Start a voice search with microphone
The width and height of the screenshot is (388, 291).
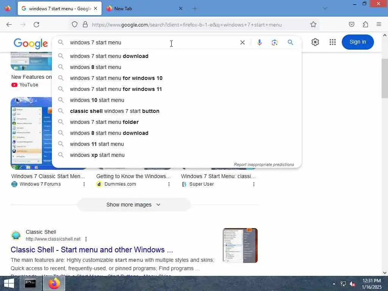(259, 42)
